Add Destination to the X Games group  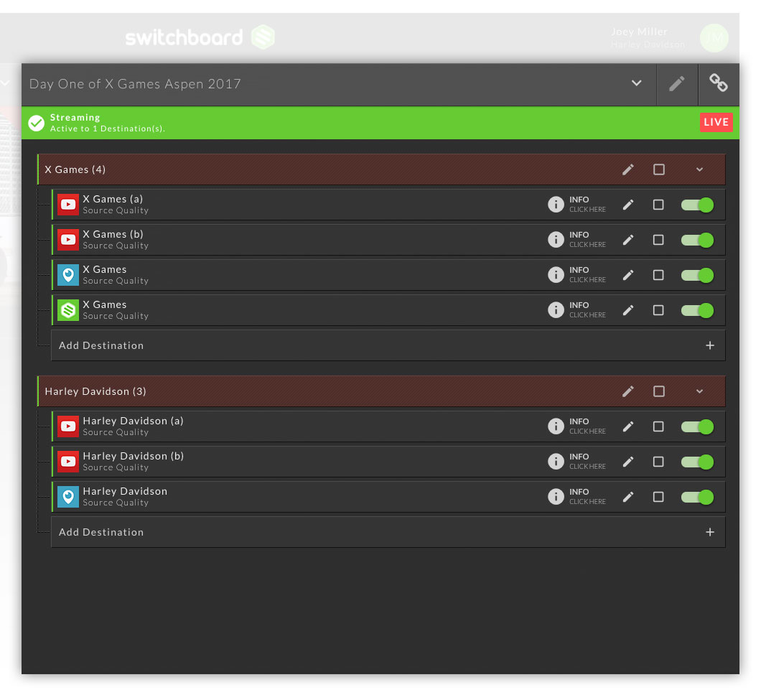coord(388,345)
